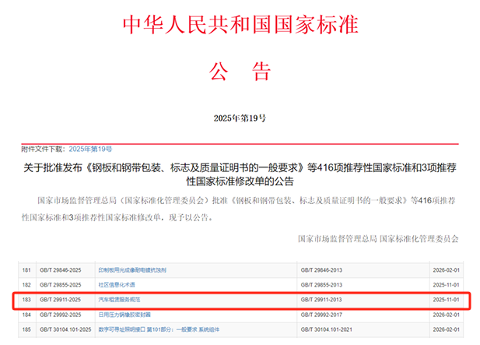Click the 附件文件下载 label
Image resolution: width=480 pixels, height=345 pixels.
click(43, 150)
